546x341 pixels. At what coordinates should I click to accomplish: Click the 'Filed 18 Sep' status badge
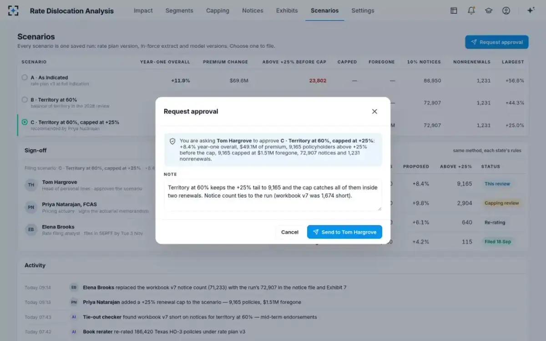(x=498, y=242)
